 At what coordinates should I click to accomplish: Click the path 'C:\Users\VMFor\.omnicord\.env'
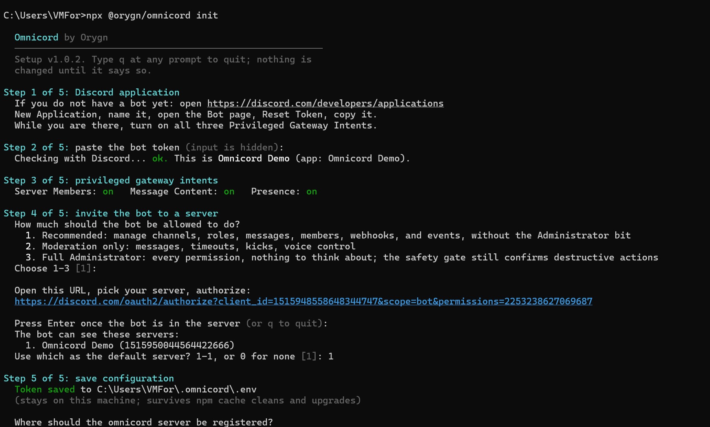click(177, 389)
